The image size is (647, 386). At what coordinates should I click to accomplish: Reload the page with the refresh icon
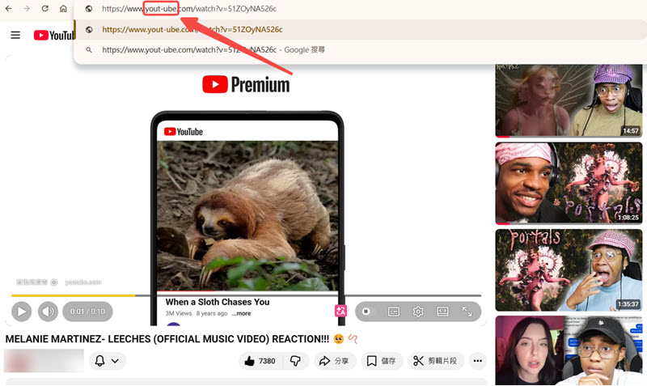click(45, 8)
